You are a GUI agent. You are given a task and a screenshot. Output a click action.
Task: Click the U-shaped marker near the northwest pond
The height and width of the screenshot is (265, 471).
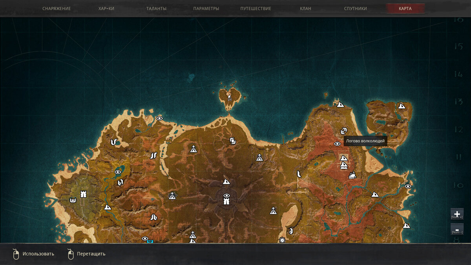click(x=114, y=142)
